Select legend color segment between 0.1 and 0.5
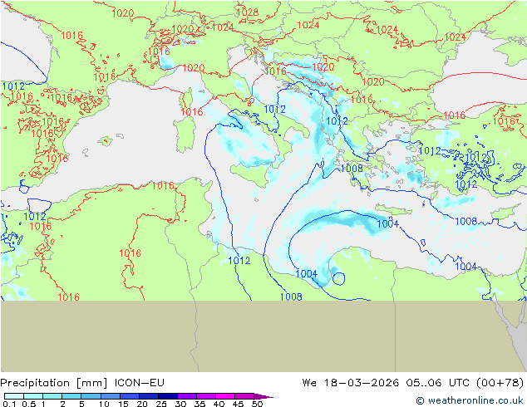This screenshot has width=527, height=407. (x=14, y=396)
